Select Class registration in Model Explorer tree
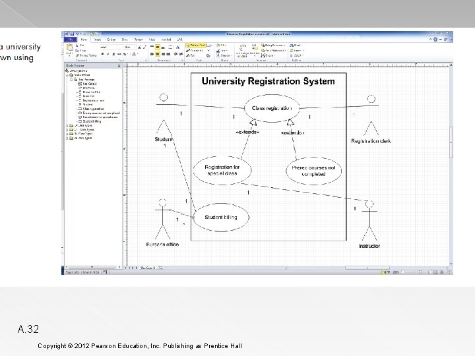 [x=93, y=109]
